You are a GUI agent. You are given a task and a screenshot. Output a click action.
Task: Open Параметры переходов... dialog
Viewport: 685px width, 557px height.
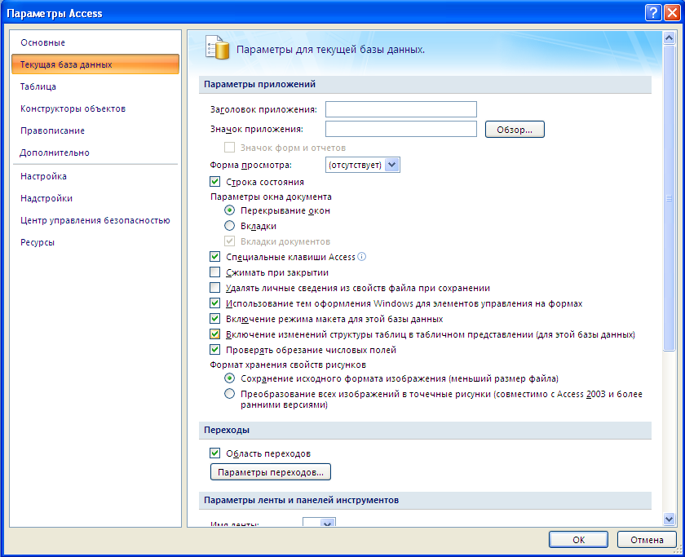pos(271,472)
